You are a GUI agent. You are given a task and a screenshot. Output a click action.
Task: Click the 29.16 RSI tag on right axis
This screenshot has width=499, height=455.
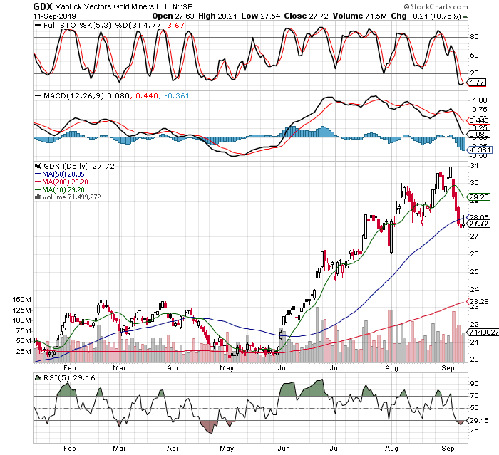click(x=478, y=421)
